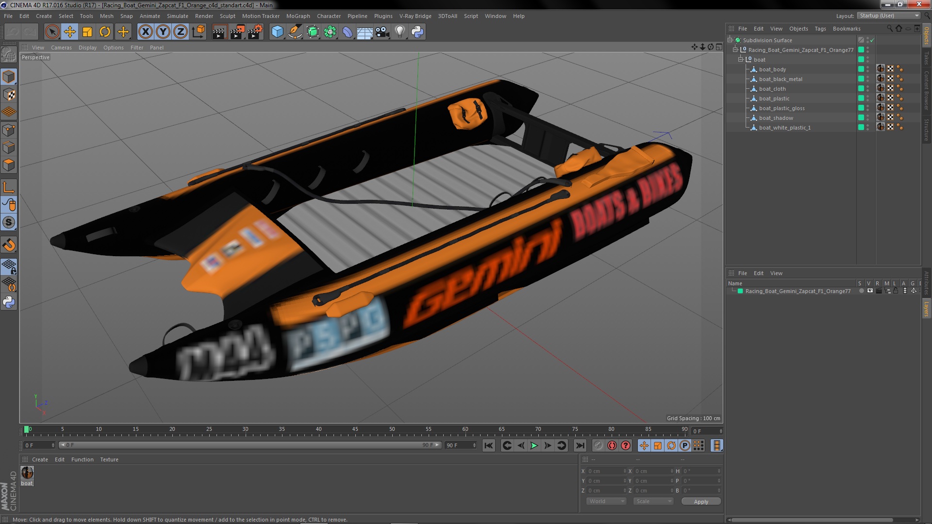Switch to Polygons mode

[9, 165]
